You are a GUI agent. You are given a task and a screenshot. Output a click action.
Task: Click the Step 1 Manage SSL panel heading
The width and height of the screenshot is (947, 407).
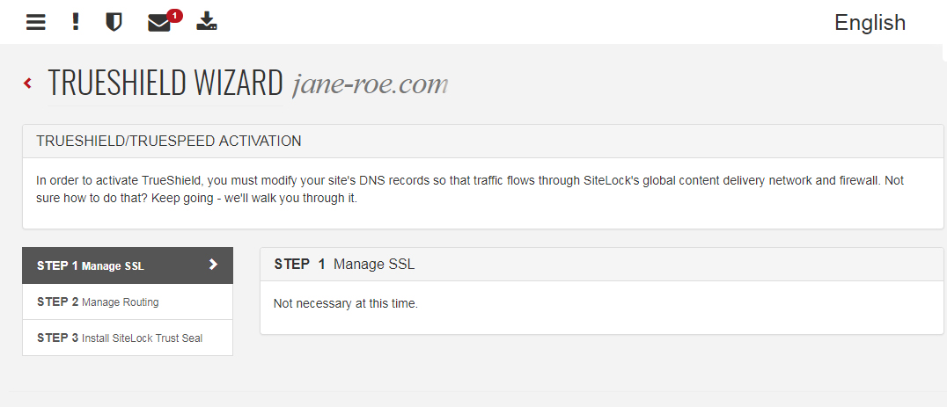(x=344, y=264)
